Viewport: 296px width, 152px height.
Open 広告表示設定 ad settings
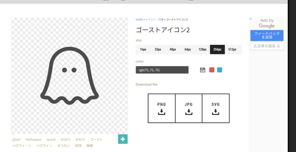[267, 46]
